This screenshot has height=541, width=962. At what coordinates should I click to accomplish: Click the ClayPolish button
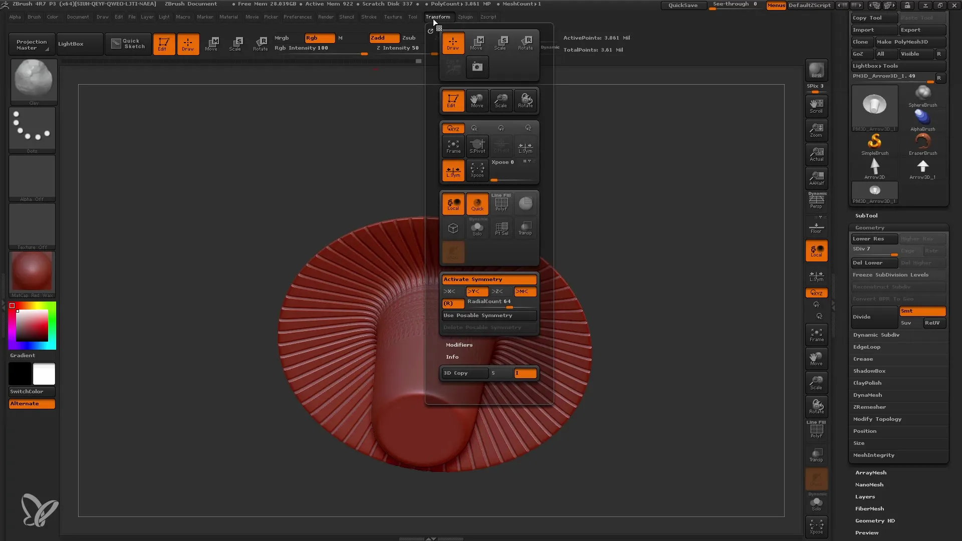tap(867, 383)
